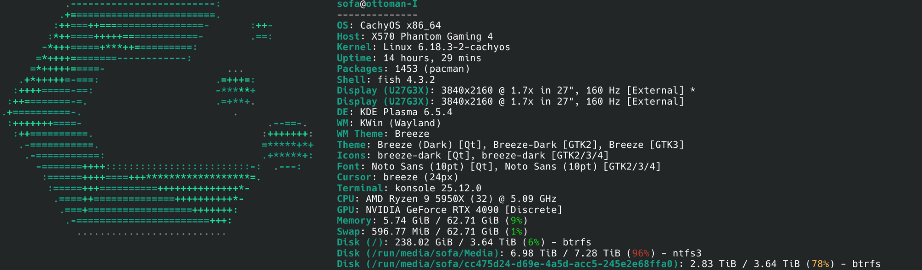Screen dimensions: 922x270
Task: Click the WM KWin (Wayland) text
Action: pyautogui.click(x=389, y=123)
